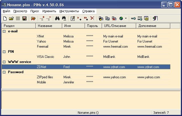The image size is (182, 116).
Task: Click the application key icon in title bar
Action: pos(4,5)
